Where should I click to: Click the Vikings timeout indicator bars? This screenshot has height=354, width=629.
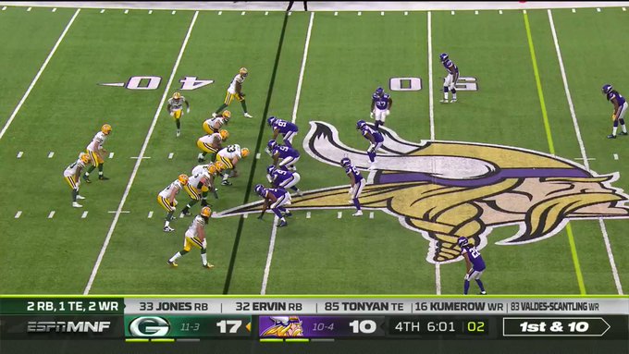point(296,340)
